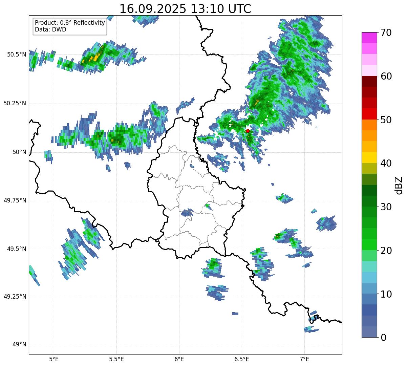
Task: Click the '50°N' latitude label
Action: click(x=19, y=152)
